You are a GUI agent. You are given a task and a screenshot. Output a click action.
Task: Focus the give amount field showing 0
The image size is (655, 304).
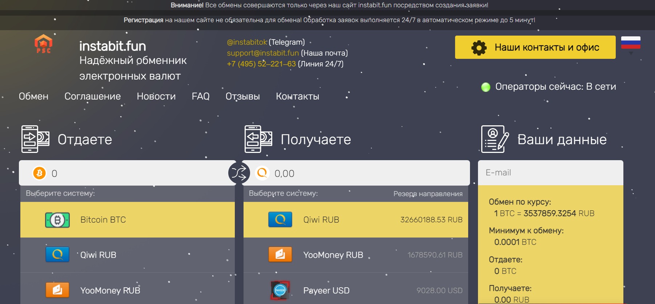(x=128, y=173)
